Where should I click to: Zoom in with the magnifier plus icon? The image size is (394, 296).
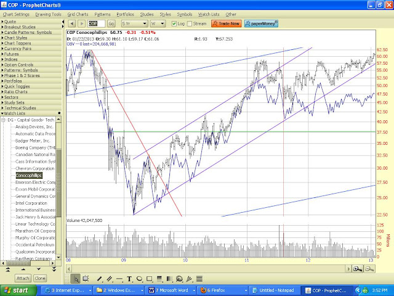click(x=357, y=269)
